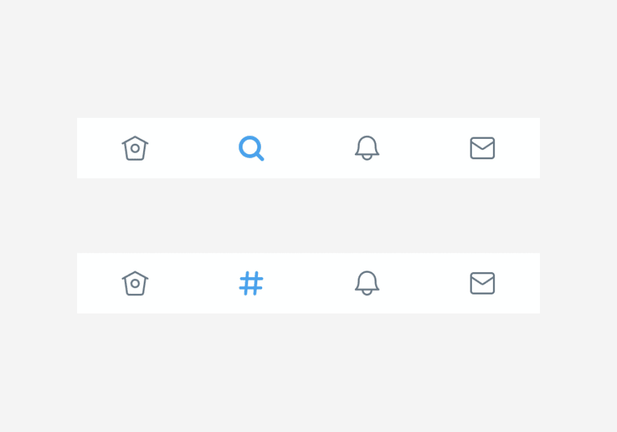Open notifications bell in the top bar
This screenshot has height=432, width=617.
367,148
